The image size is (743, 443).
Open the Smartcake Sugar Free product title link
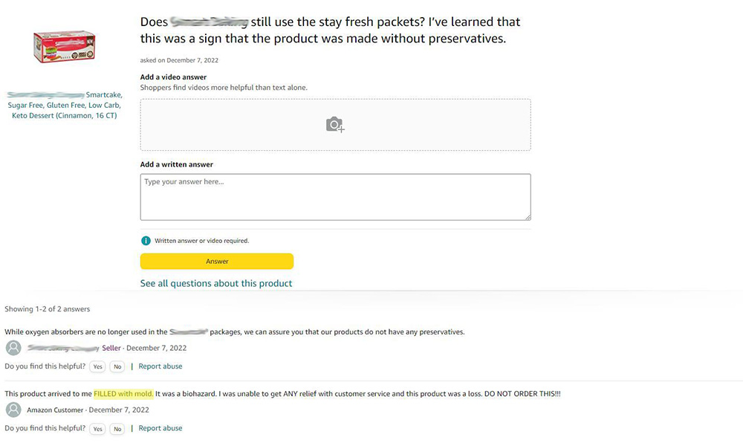(65, 106)
